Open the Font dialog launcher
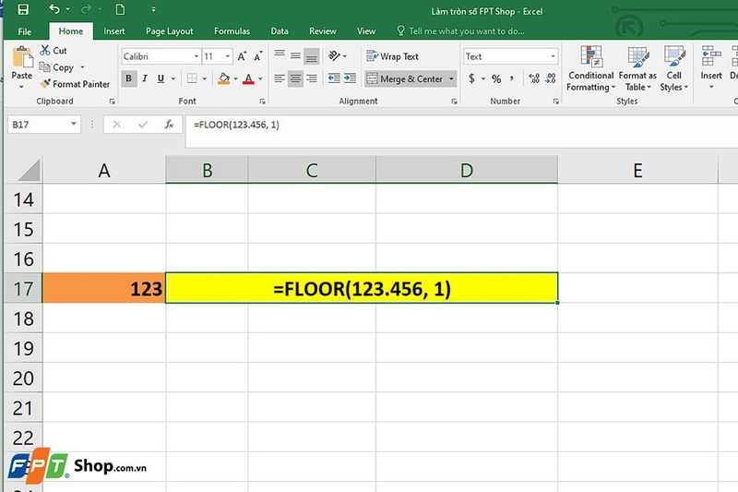 point(263,102)
